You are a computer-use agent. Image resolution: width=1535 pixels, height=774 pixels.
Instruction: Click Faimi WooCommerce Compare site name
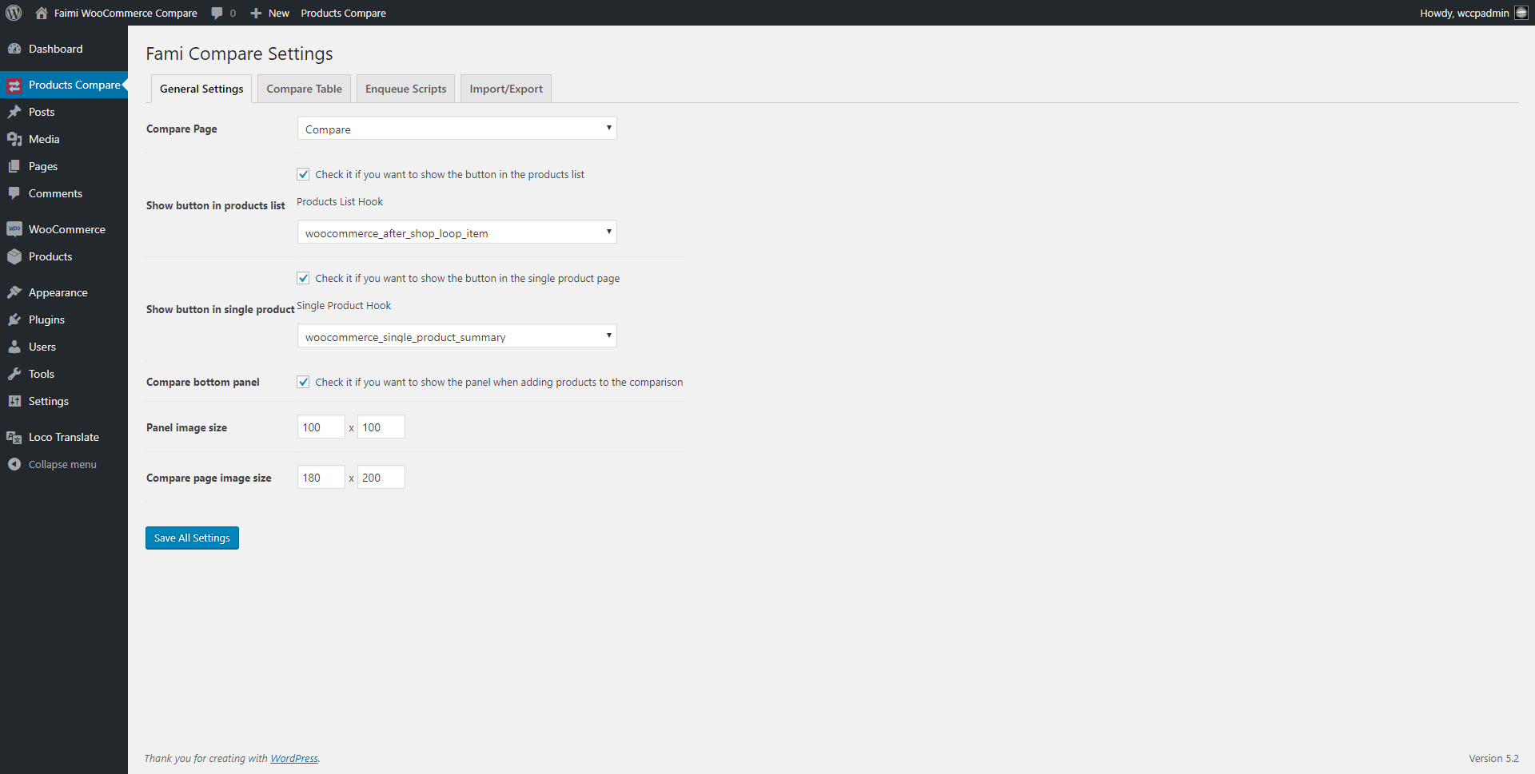point(126,13)
